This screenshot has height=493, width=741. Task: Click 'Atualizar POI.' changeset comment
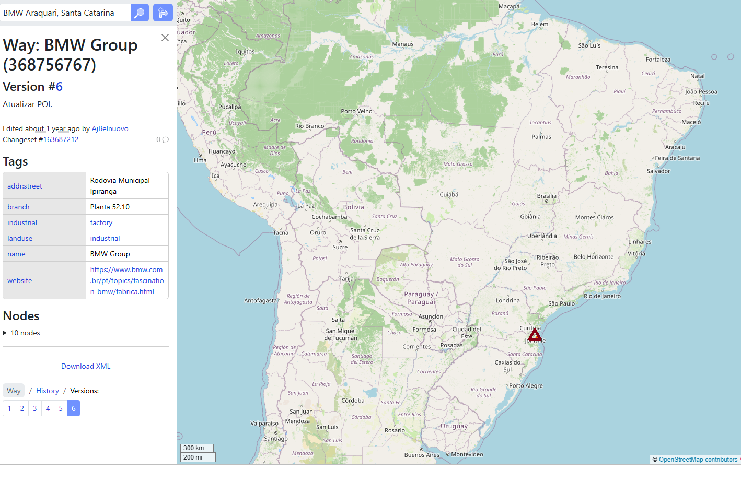[x=27, y=104]
